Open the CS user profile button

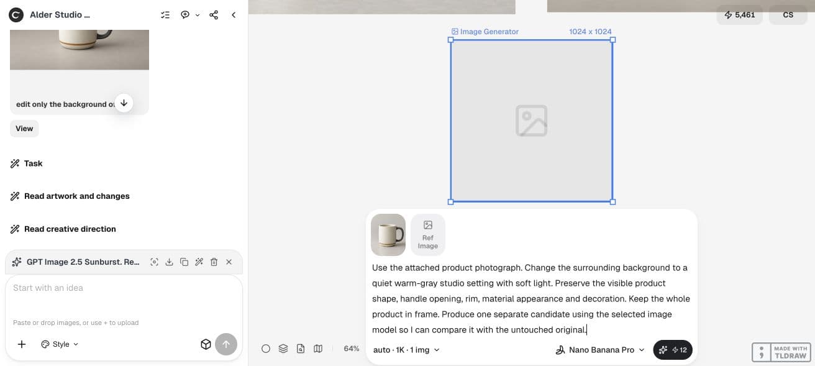point(788,15)
